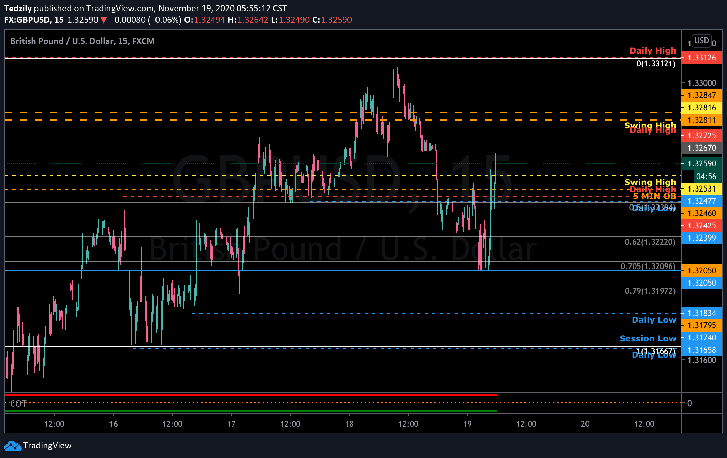Click the date 20 on time axis
This screenshot has width=727, height=458.
click(585, 424)
